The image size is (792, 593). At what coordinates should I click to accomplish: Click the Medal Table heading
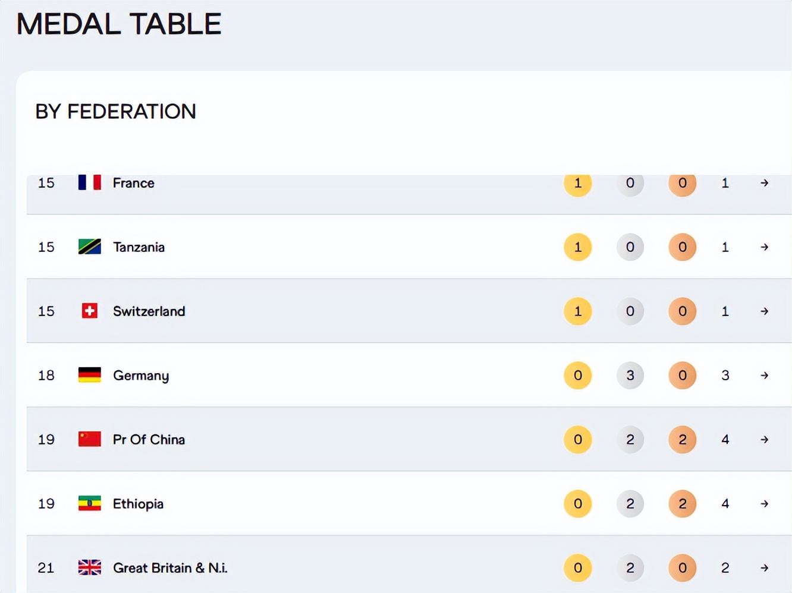119,24
